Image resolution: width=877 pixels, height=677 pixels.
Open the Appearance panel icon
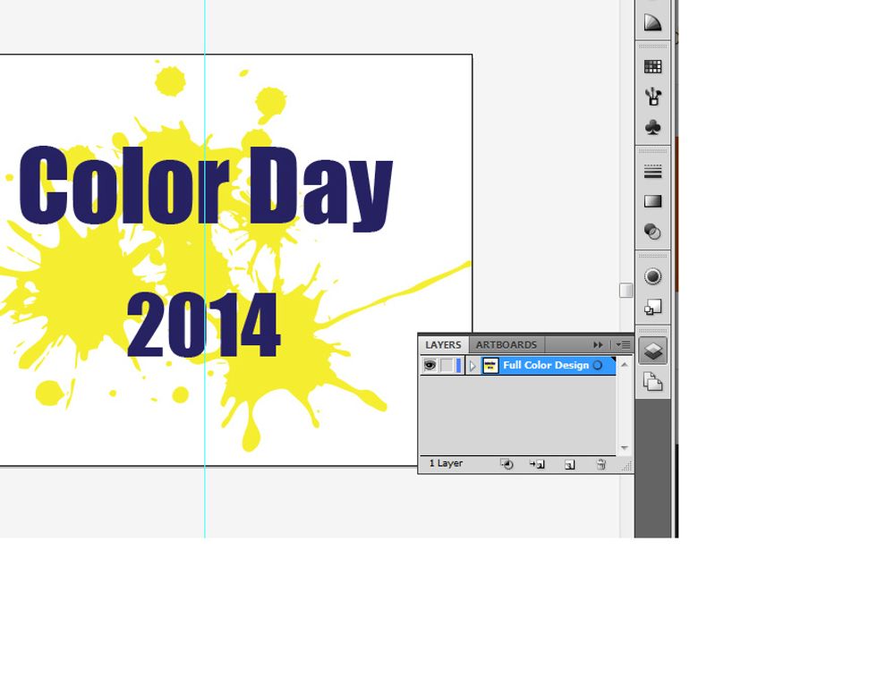point(652,277)
